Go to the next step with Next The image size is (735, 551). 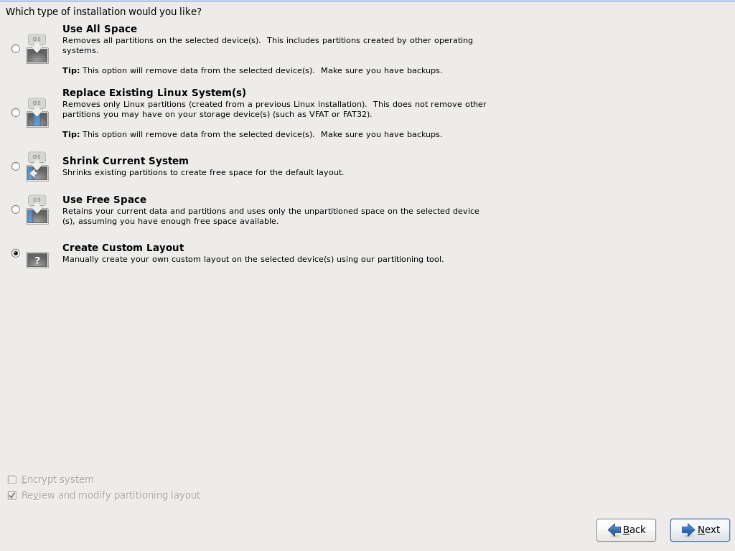point(700,530)
